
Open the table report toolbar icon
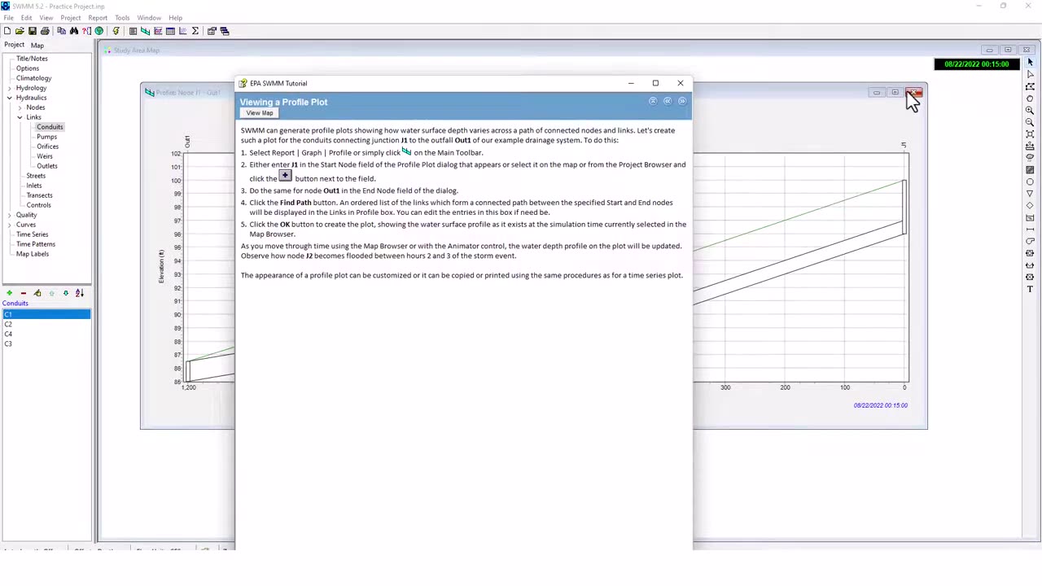170,31
